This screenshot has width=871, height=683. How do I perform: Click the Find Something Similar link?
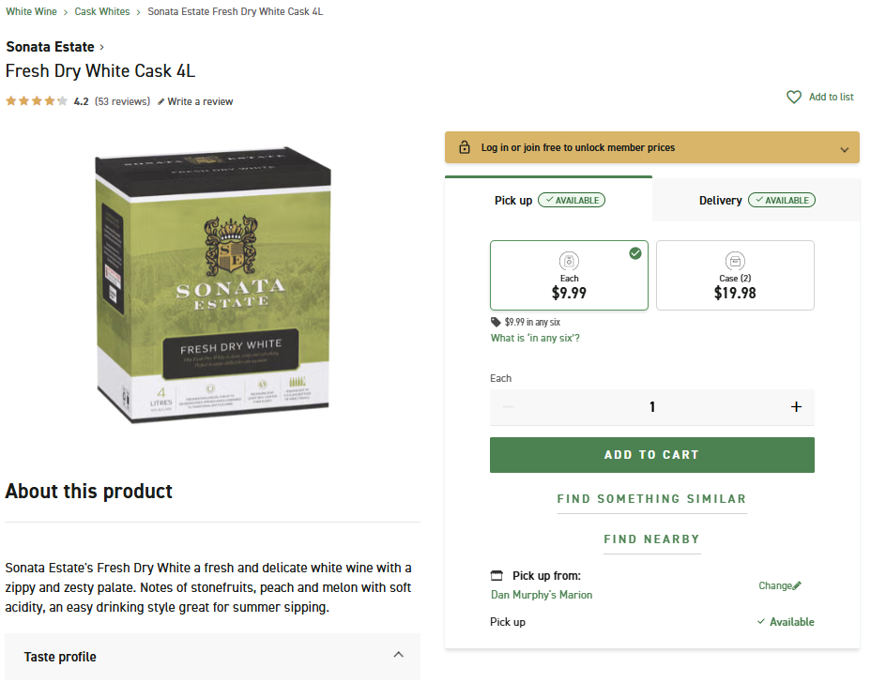pos(651,499)
